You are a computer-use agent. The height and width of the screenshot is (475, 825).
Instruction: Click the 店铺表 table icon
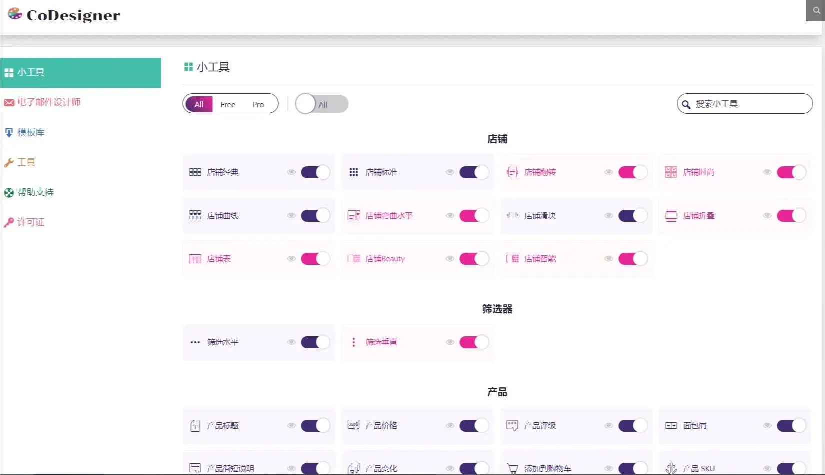pos(195,259)
